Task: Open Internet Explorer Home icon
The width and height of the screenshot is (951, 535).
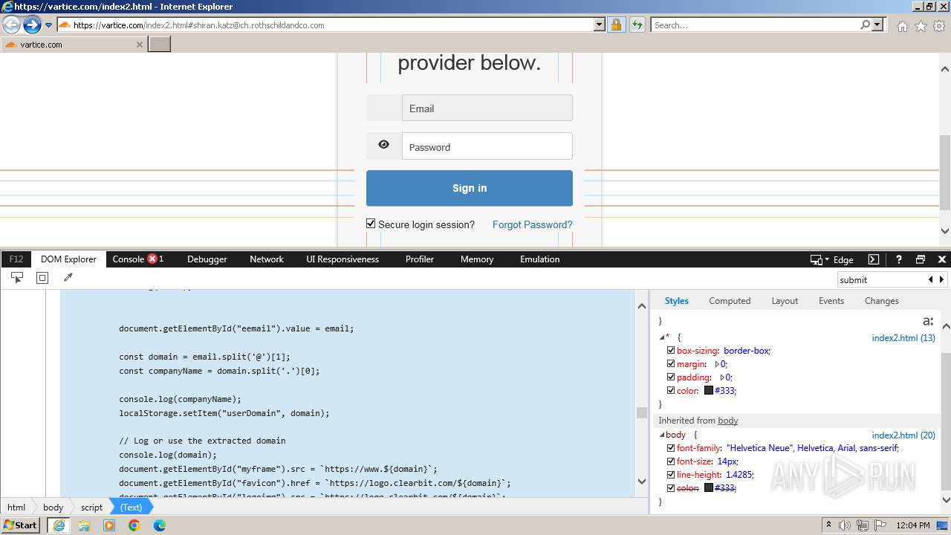Action: click(902, 26)
